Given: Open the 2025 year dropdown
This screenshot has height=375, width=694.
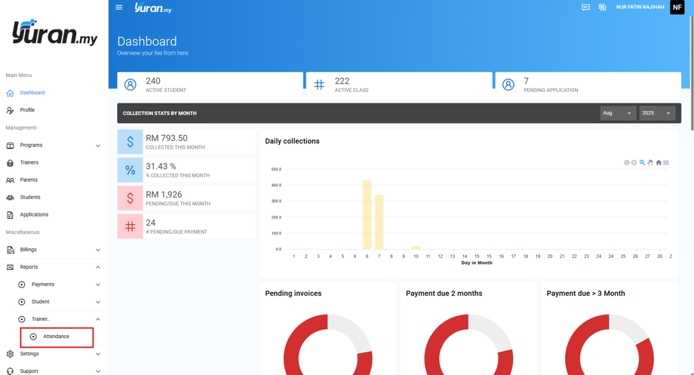Looking at the screenshot, I should (x=657, y=113).
